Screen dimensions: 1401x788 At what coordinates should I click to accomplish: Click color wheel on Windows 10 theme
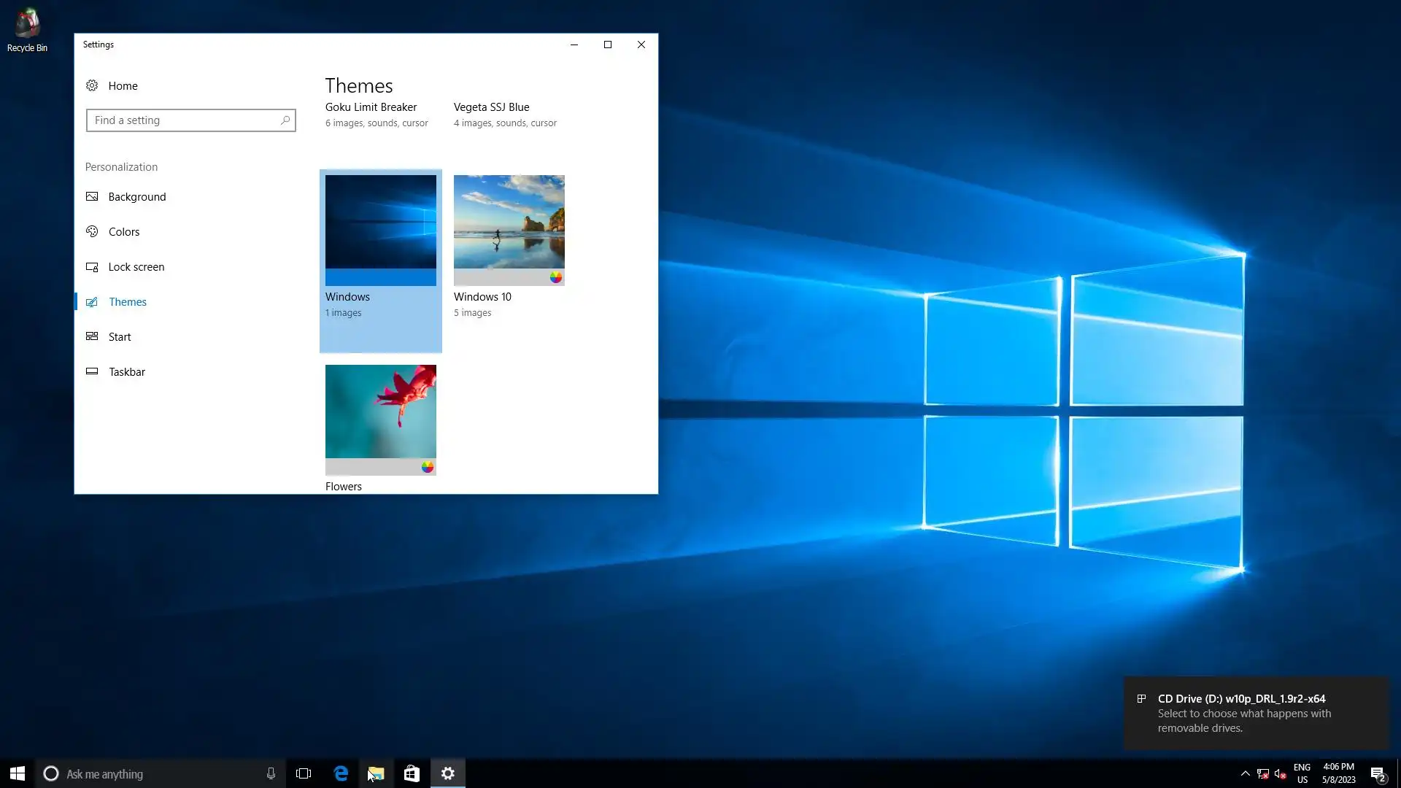556,277
